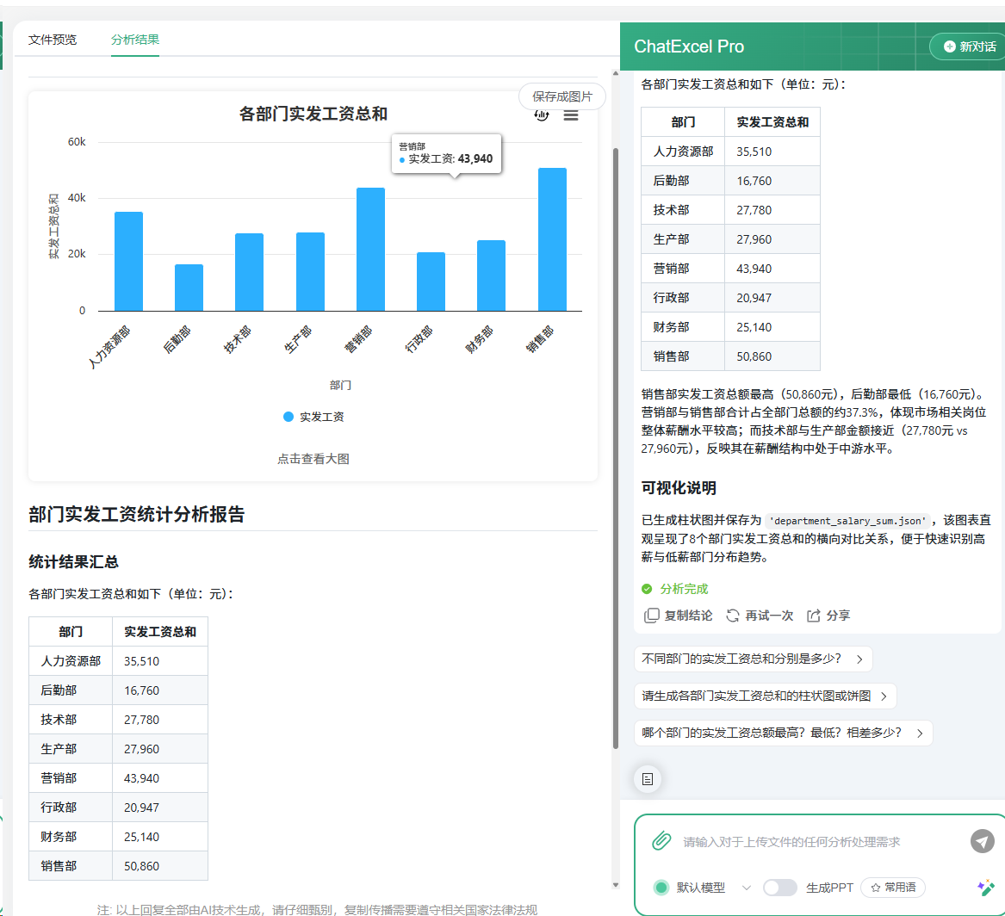
Task: Select suggestion 请生成各部门实发工资总和的柱状图或饼图
Action: tap(766, 696)
